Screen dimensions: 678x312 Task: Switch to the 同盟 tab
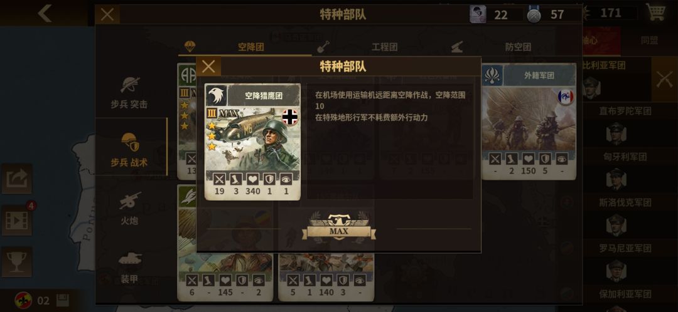pos(649,41)
